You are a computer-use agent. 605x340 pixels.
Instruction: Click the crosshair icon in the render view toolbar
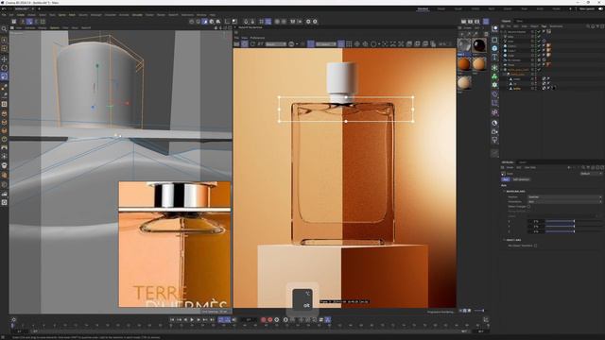(357, 44)
